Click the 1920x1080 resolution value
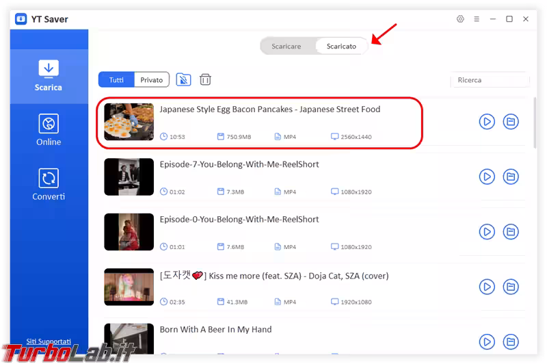547x364 pixels. (356, 302)
